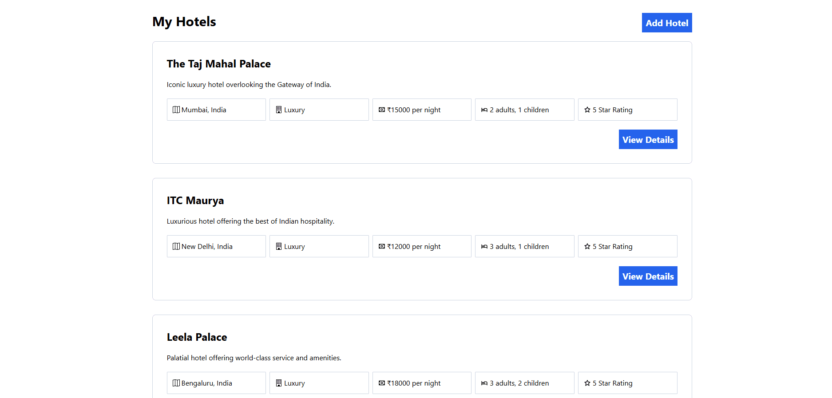
Task: Click the money icon beside ₹18000 per night
Action: coord(382,383)
